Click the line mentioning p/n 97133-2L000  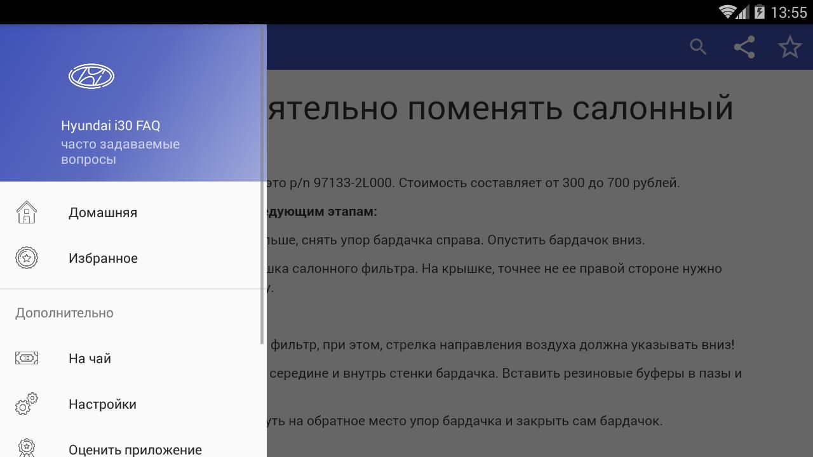(473, 183)
